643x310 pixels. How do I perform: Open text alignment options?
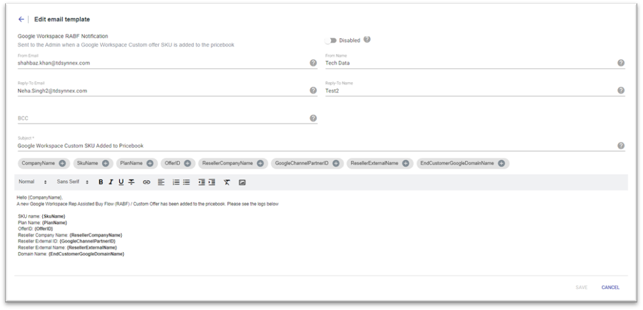(x=161, y=183)
